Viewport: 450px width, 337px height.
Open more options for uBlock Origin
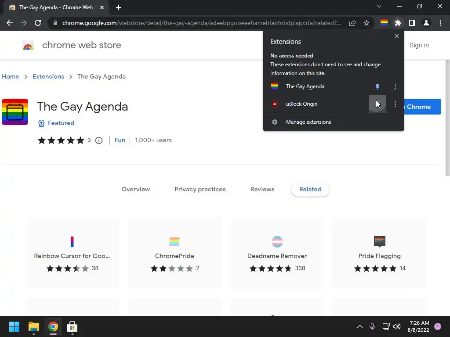(395, 104)
